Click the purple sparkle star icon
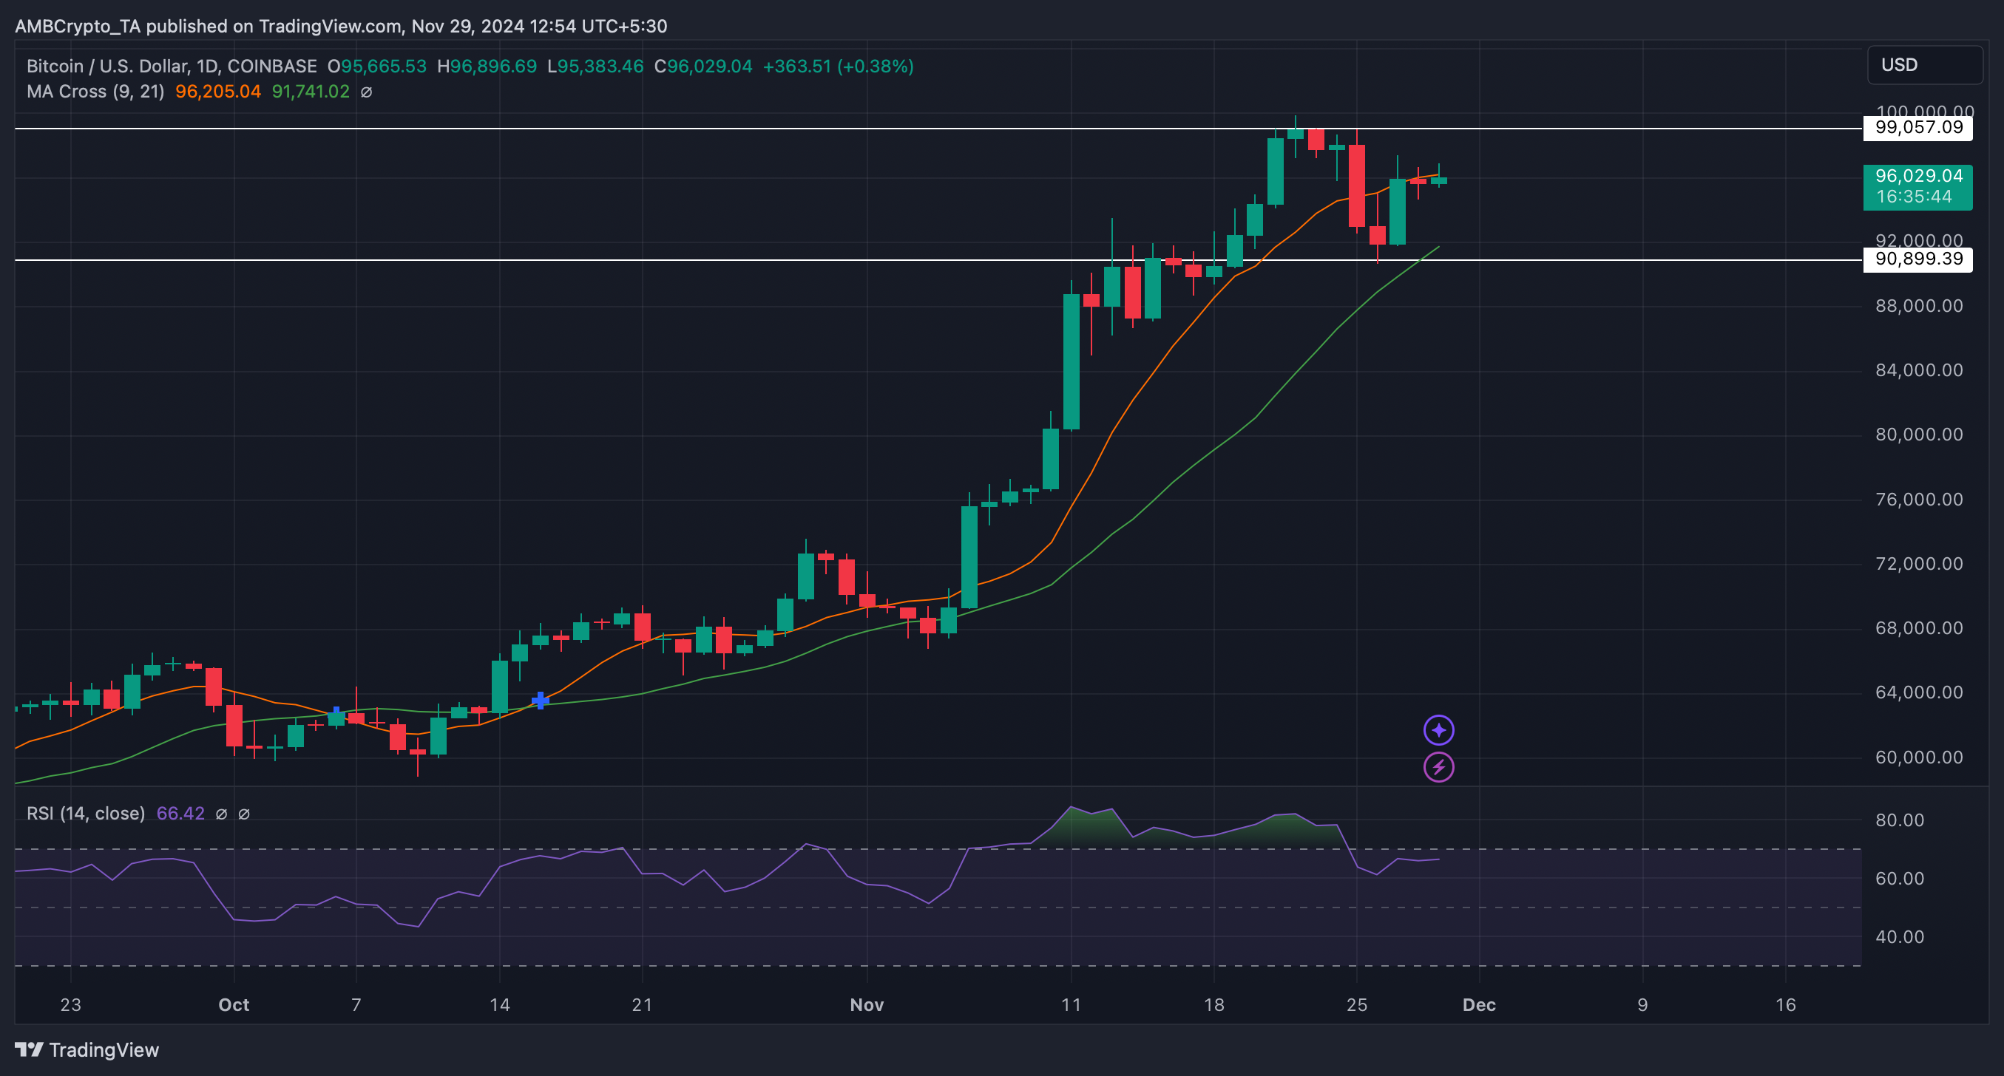 [x=1438, y=730]
